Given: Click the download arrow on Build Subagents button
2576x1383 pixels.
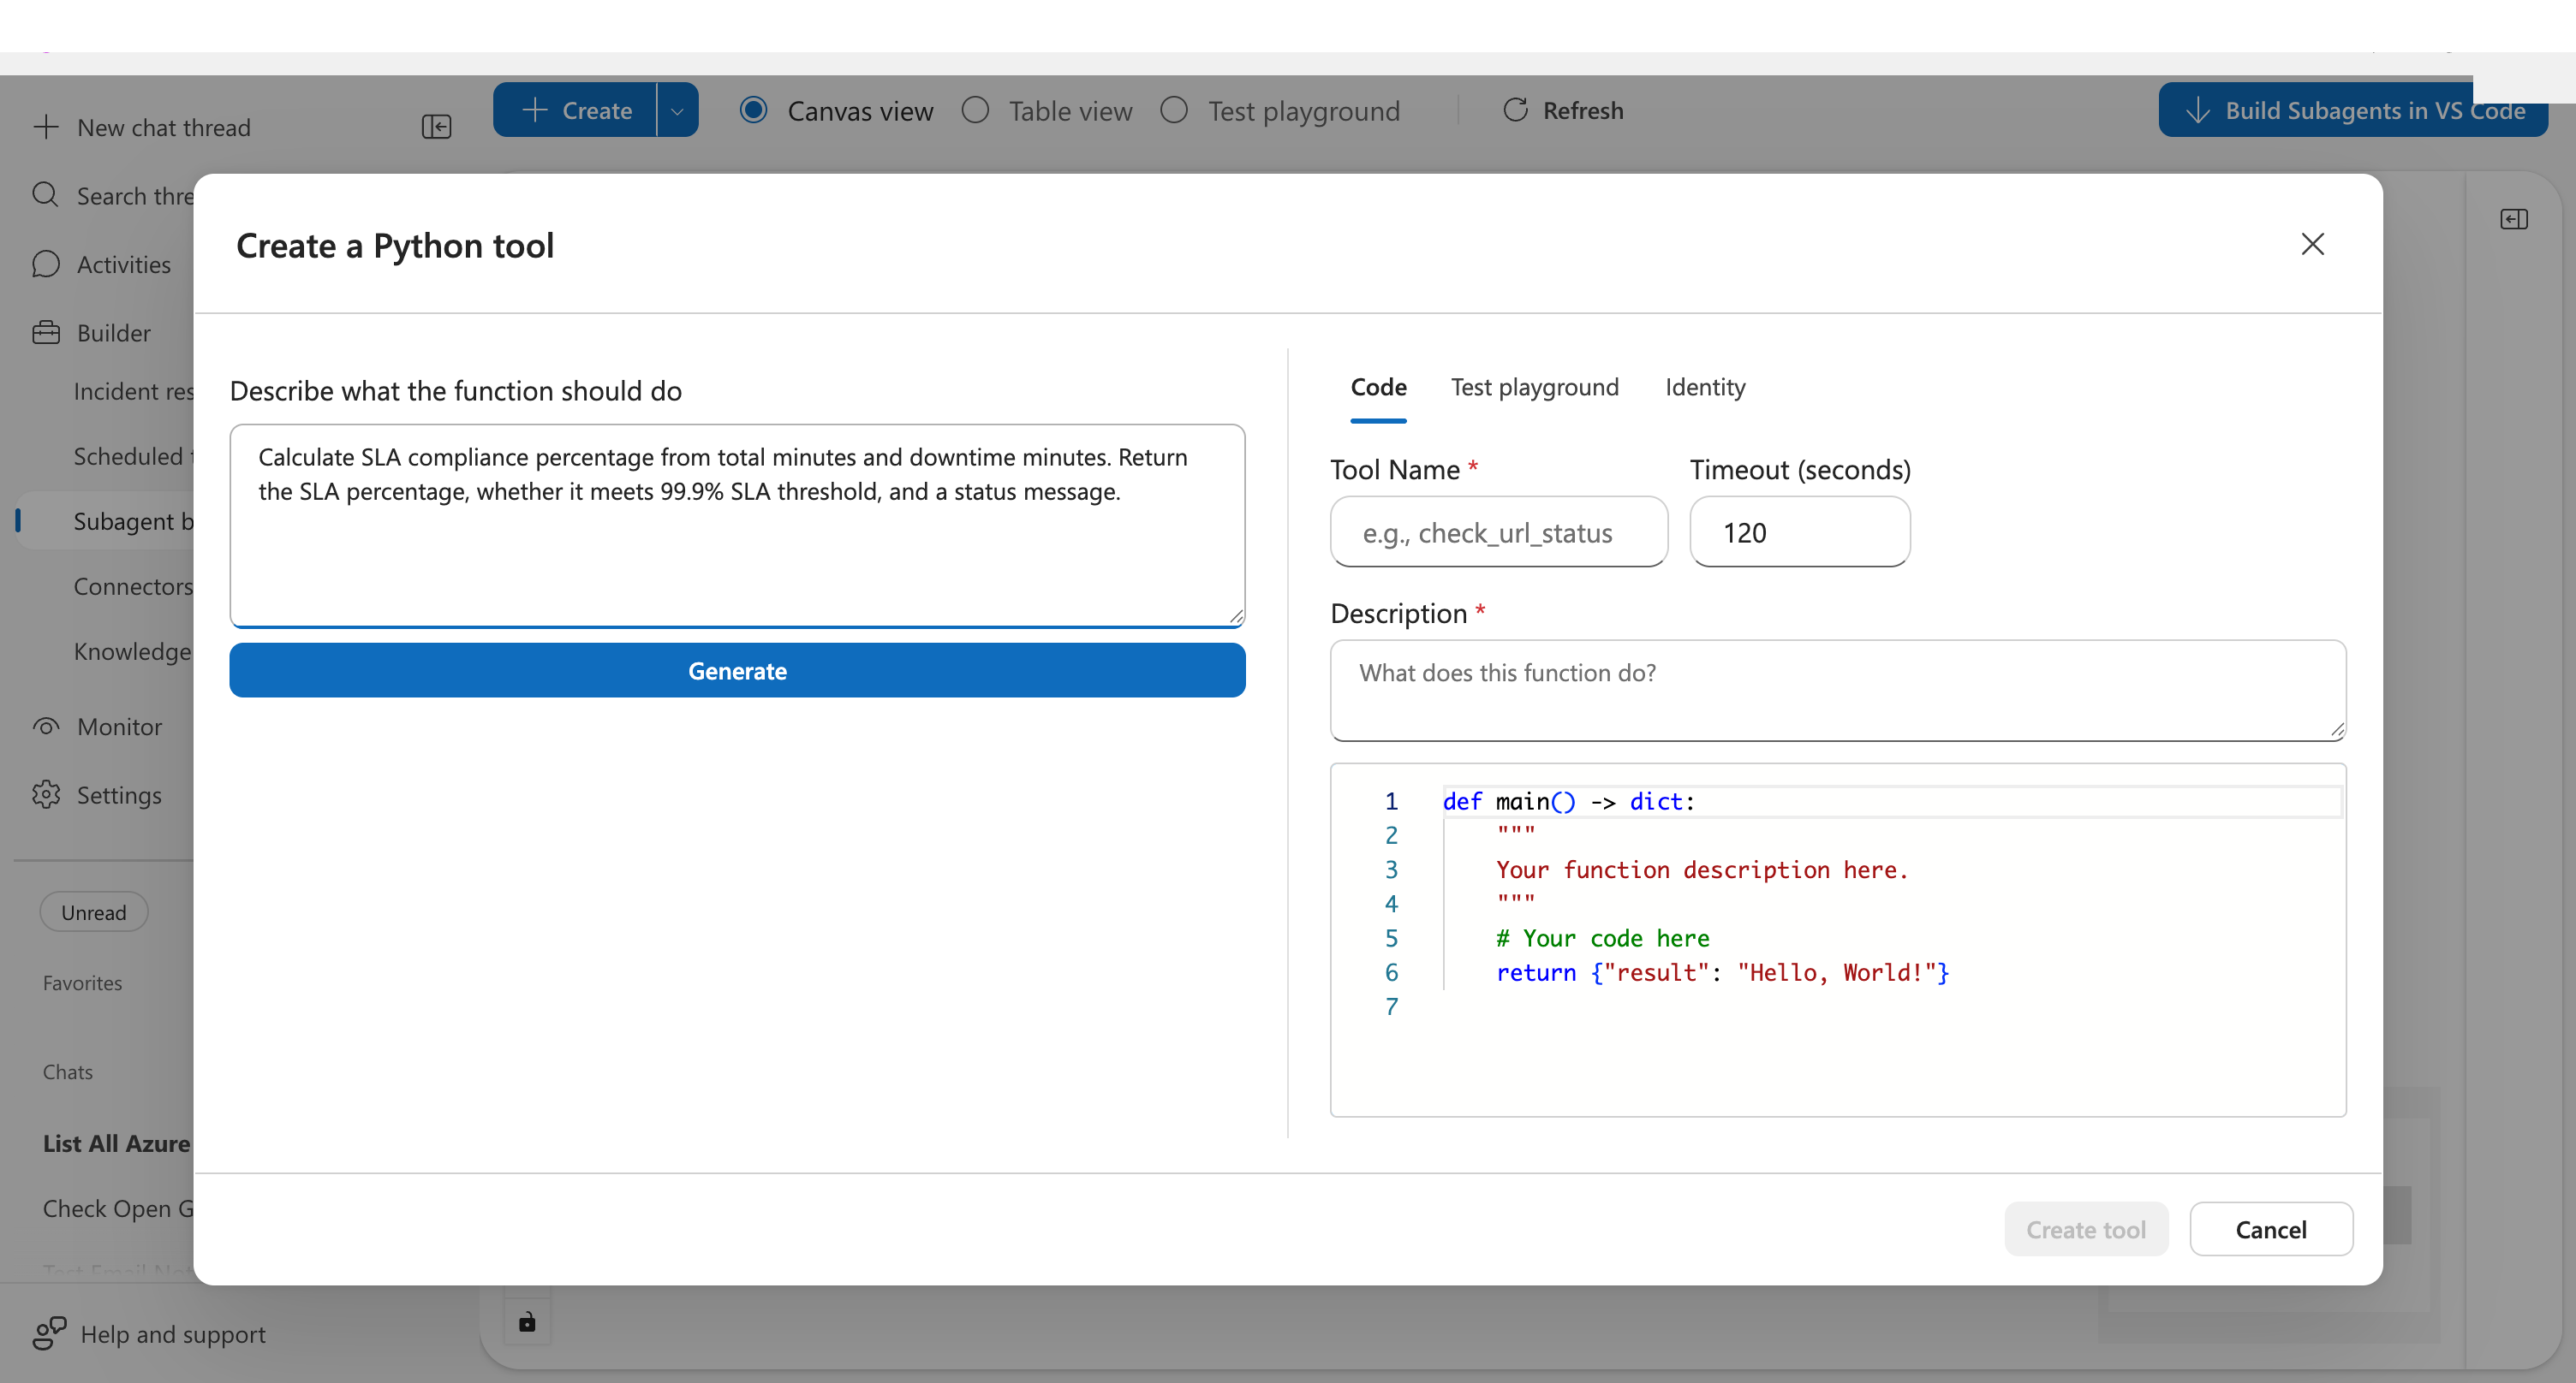Looking at the screenshot, I should (2197, 110).
